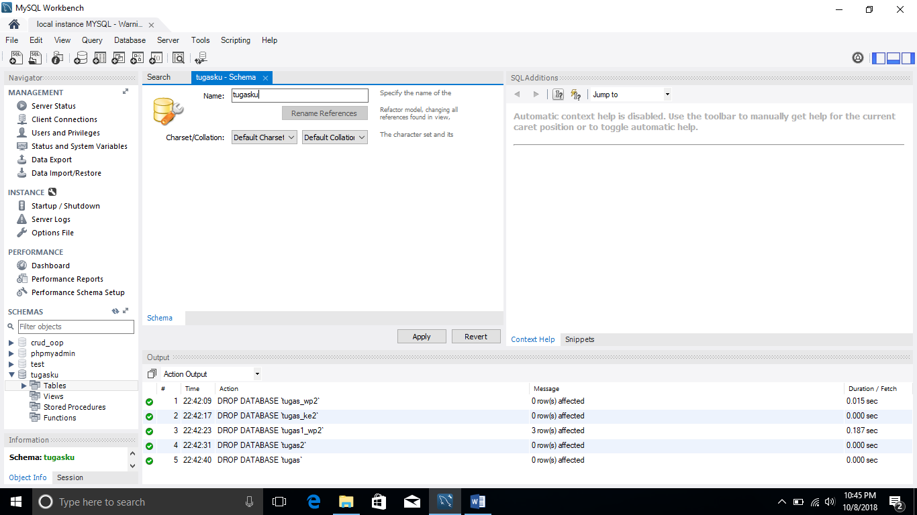Image resolution: width=917 pixels, height=515 pixels.
Task: Toggle automatic context help
Action: click(x=576, y=94)
